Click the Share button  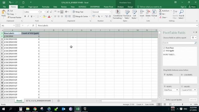[x=192, y=7]
